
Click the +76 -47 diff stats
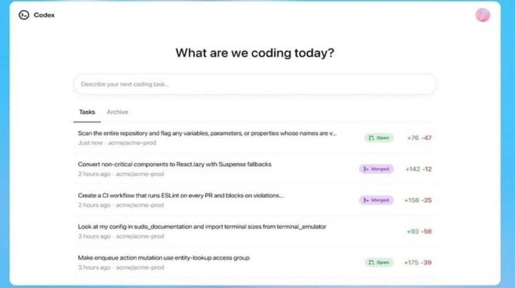coord(419,138)
